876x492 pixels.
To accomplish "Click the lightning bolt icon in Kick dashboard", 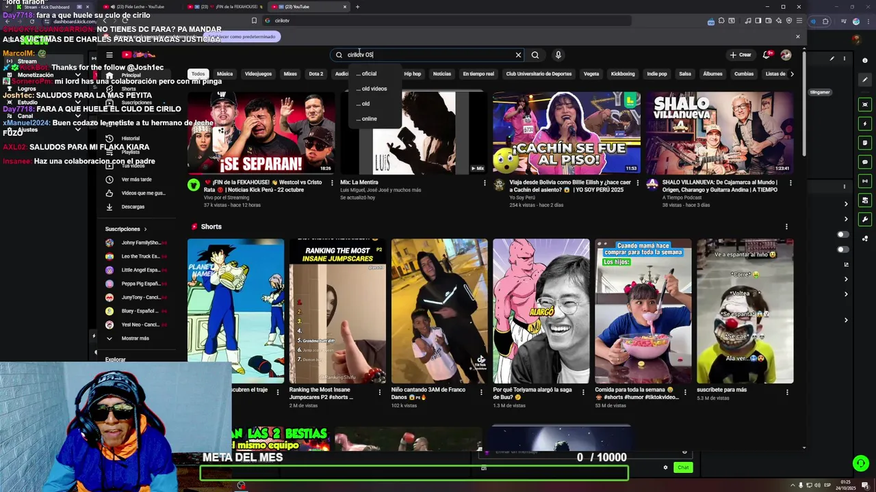I will tap(865, 124).
